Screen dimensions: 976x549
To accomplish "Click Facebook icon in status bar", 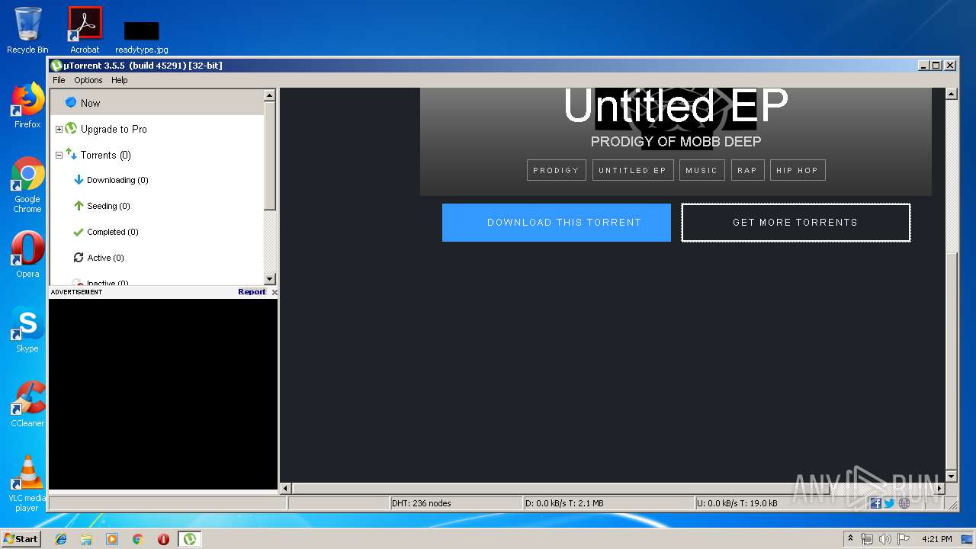I will pos(875,503).
